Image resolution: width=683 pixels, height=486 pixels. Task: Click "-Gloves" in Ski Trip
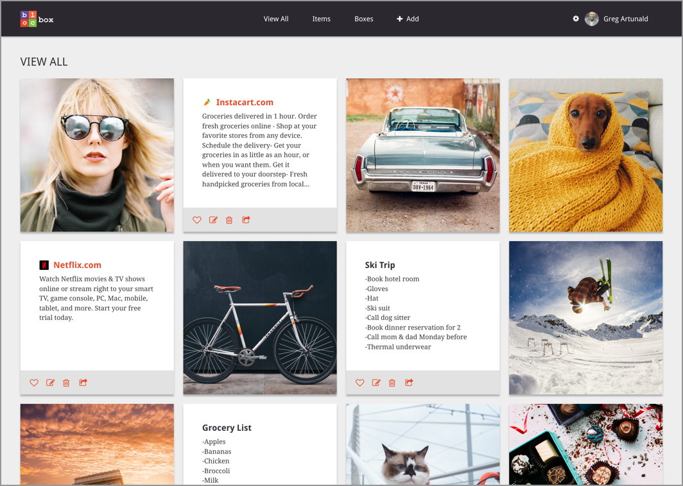(376, 289)
